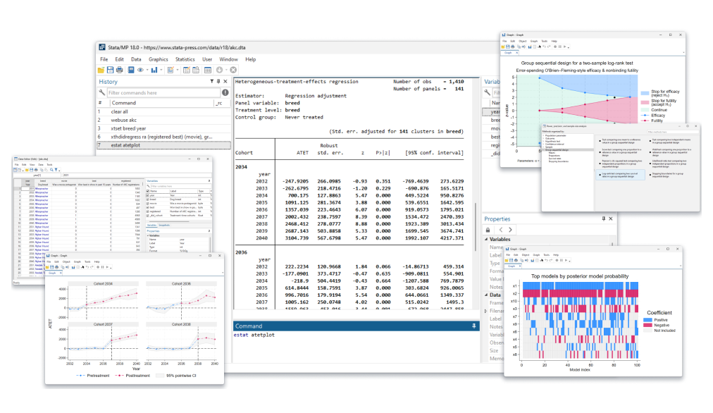713x413 pixels.
Task: Open the Log notebook icon in Stata toolbar
Action: [131, 70]
